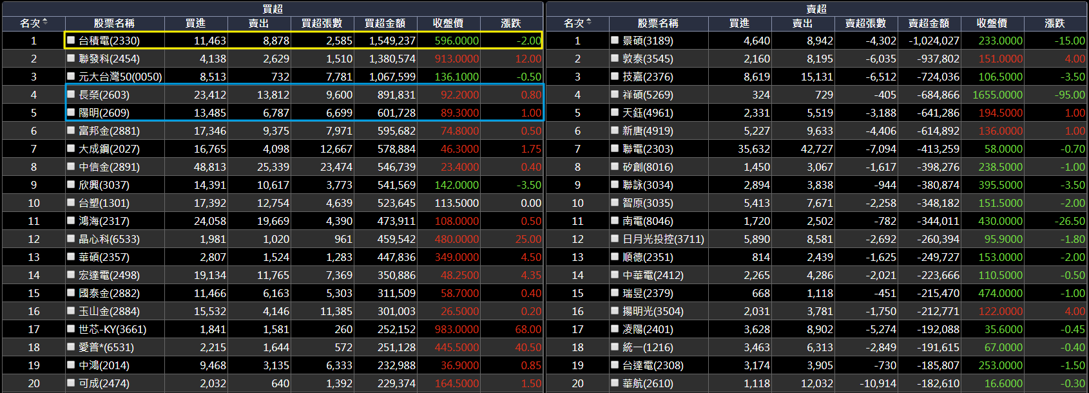Open stock 晶心科(6533)
1089x393 pixels.
tap(109, 239)
